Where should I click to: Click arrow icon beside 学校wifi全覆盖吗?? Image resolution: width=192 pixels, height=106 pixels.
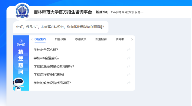129,58
